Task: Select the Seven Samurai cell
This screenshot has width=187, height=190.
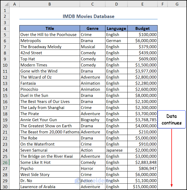Action: (50, 150)
